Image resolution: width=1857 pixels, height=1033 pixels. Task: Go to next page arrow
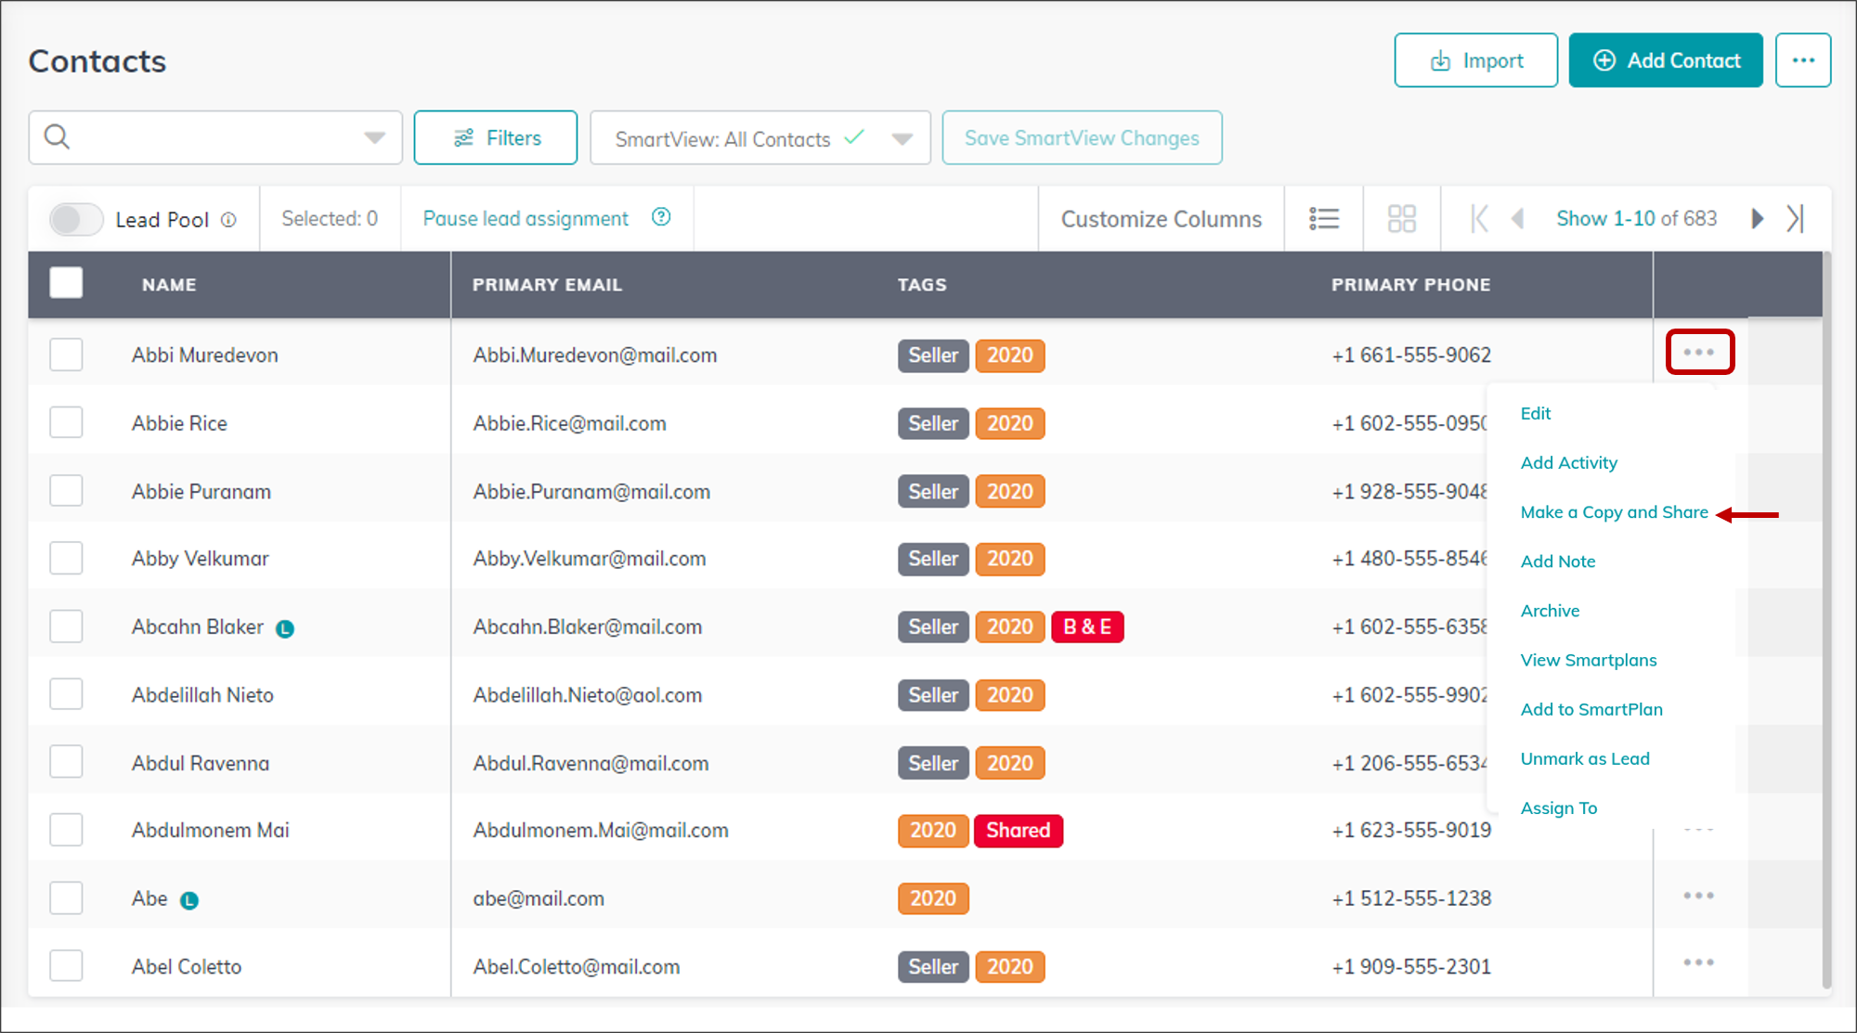coord(1757,219)
